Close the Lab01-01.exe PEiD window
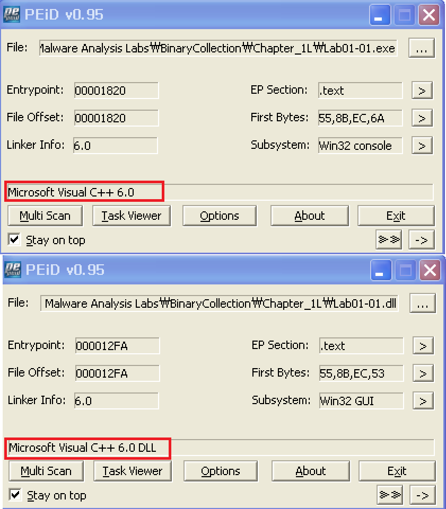The width and height of the screenshot is (446, 509). click(x=429, y=15)
